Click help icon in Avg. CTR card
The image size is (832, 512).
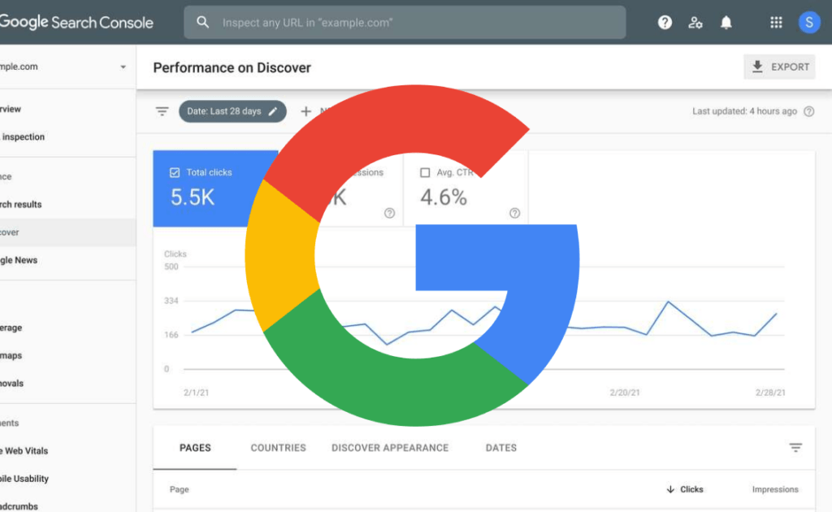514,213
